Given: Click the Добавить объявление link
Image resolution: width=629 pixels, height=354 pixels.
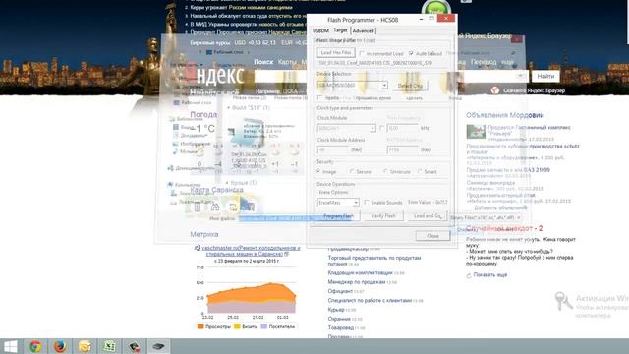Looking at the screenshot, I should click(x=500, y=207).
